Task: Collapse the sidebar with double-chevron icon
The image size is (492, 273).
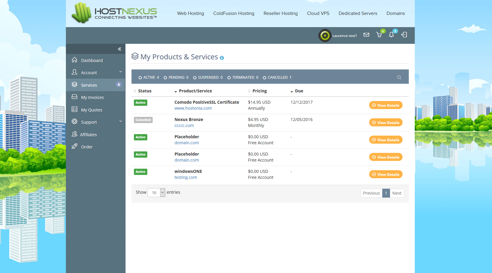Action: [120, 49]
